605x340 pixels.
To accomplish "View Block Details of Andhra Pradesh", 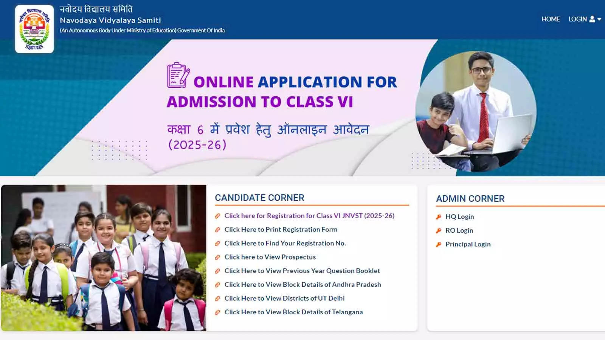I will [302, 284].
